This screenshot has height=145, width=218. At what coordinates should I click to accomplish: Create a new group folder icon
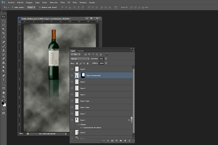pyautogui.click(x=121, y=141)
